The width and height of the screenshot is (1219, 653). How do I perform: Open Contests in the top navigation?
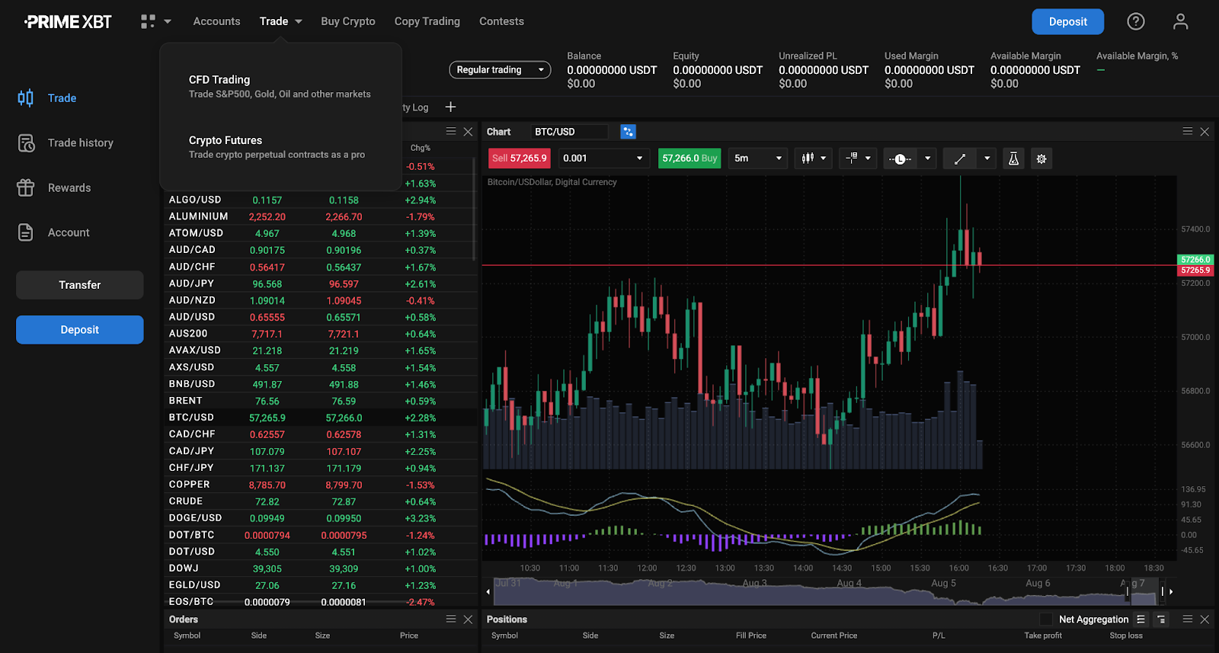pos(501,21)
